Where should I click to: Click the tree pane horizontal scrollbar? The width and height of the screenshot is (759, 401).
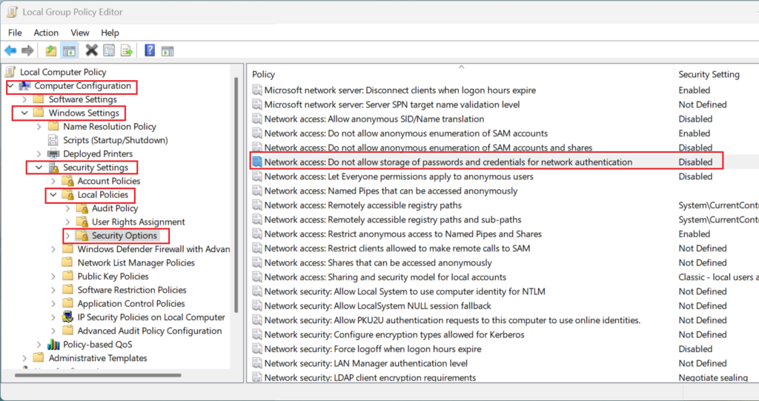(99, 375)
